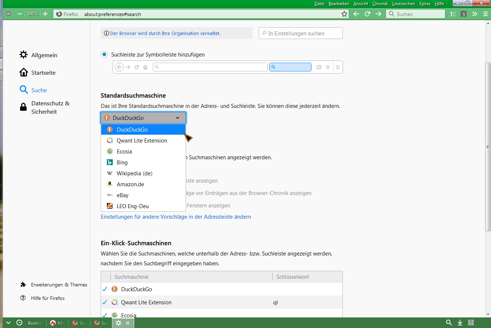
Task: Choose Wikipedia (de) from the dropdown list
Action: pyautogui.click(x=134, y=173)
